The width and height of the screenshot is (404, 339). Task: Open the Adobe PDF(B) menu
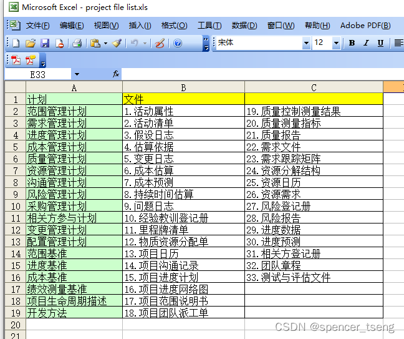pyautogui.click(x=365, y=26)
